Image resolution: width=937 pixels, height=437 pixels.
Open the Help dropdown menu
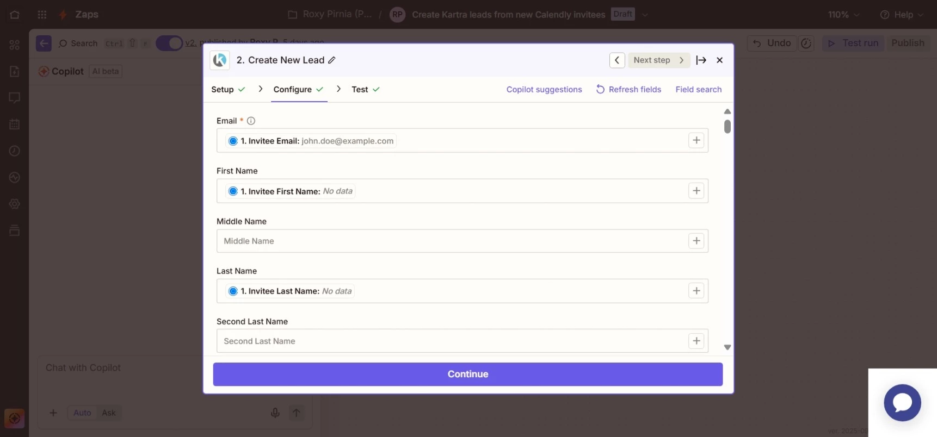tap(902, 15)
